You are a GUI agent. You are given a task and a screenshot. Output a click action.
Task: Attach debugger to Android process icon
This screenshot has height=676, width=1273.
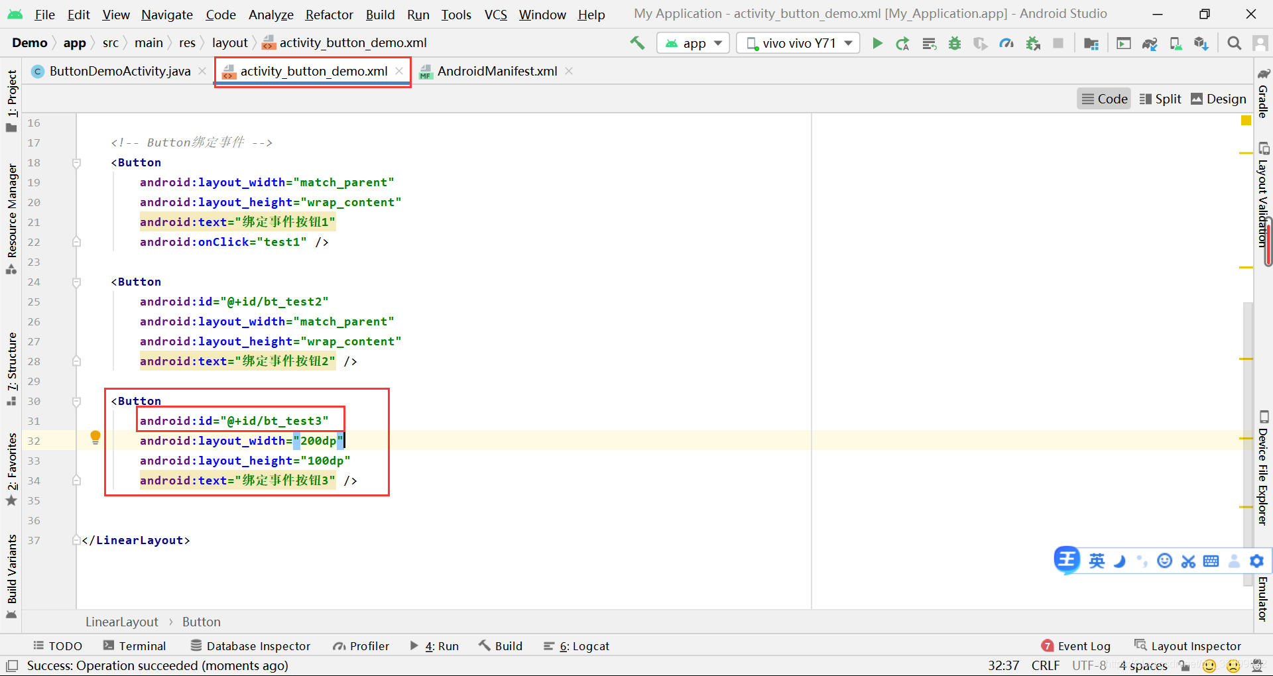pyautogui.click(x=1033, y=44)
